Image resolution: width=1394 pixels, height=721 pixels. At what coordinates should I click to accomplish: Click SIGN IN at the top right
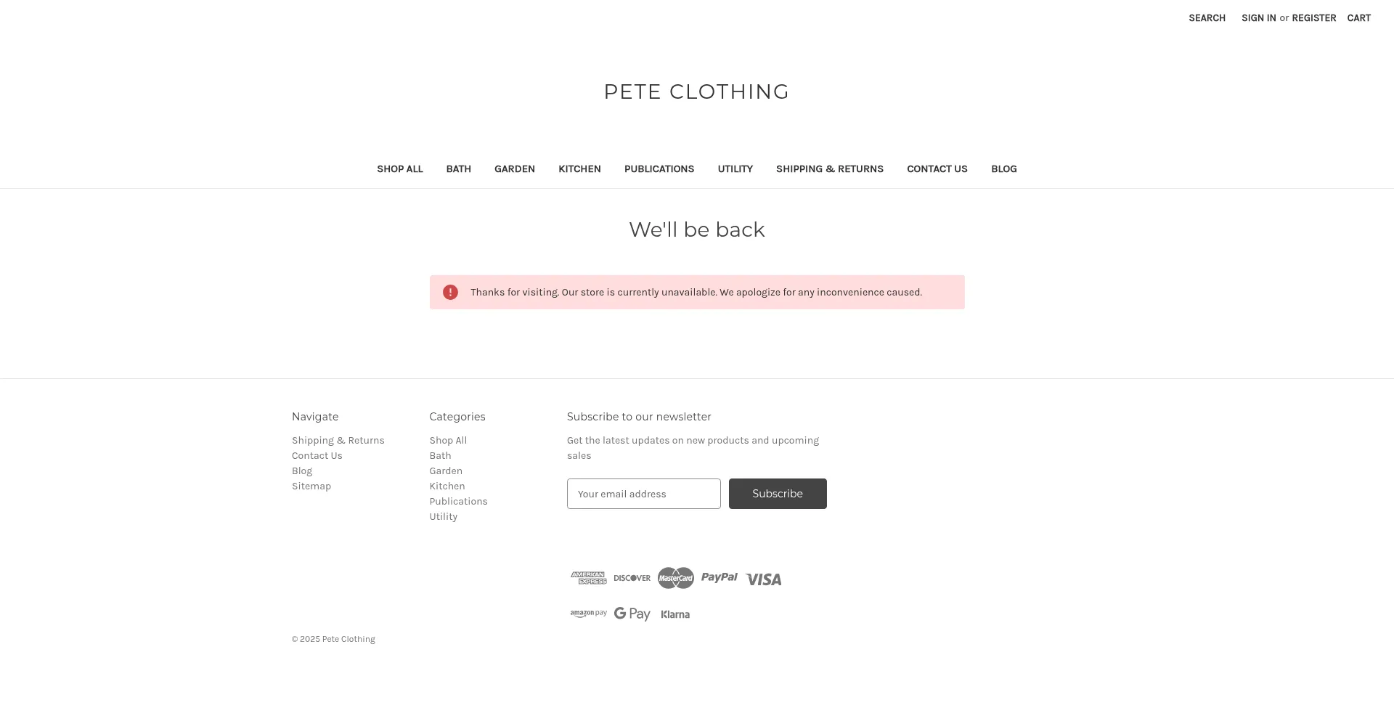pyautogui.click(x=1258, y=17)
